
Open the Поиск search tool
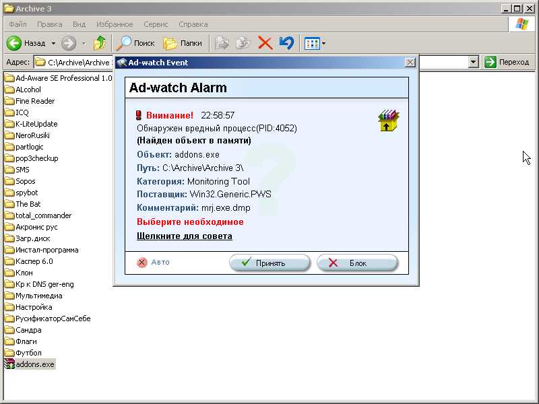pos(135,43)
